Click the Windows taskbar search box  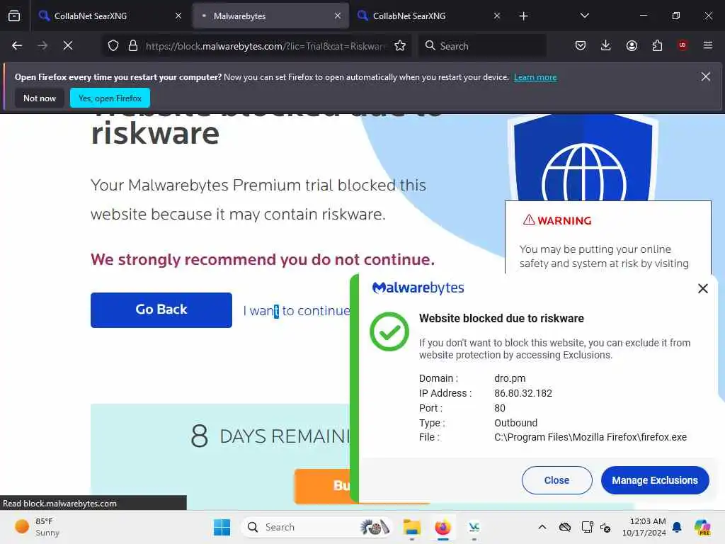(x=316, y=527)
